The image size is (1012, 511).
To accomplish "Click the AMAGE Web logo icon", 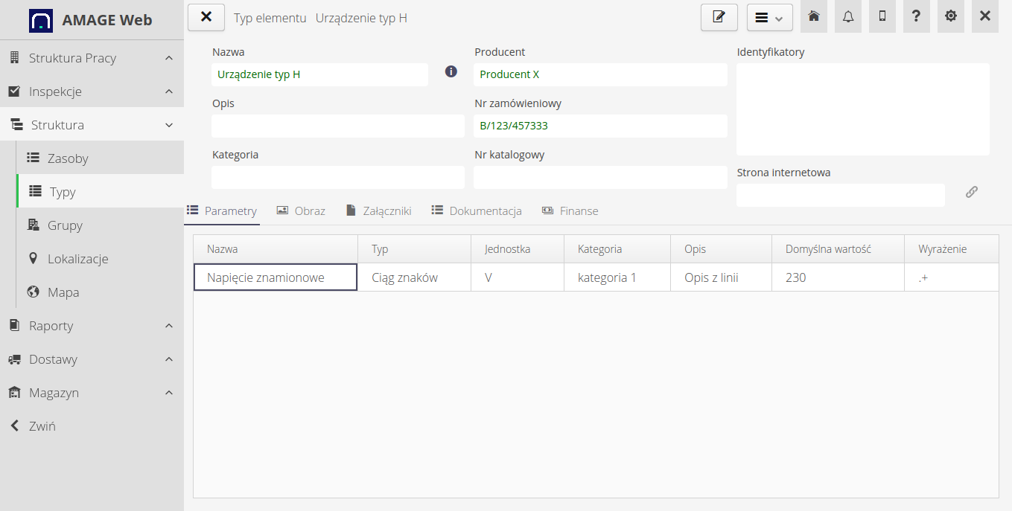I will (x=41, y=20).
